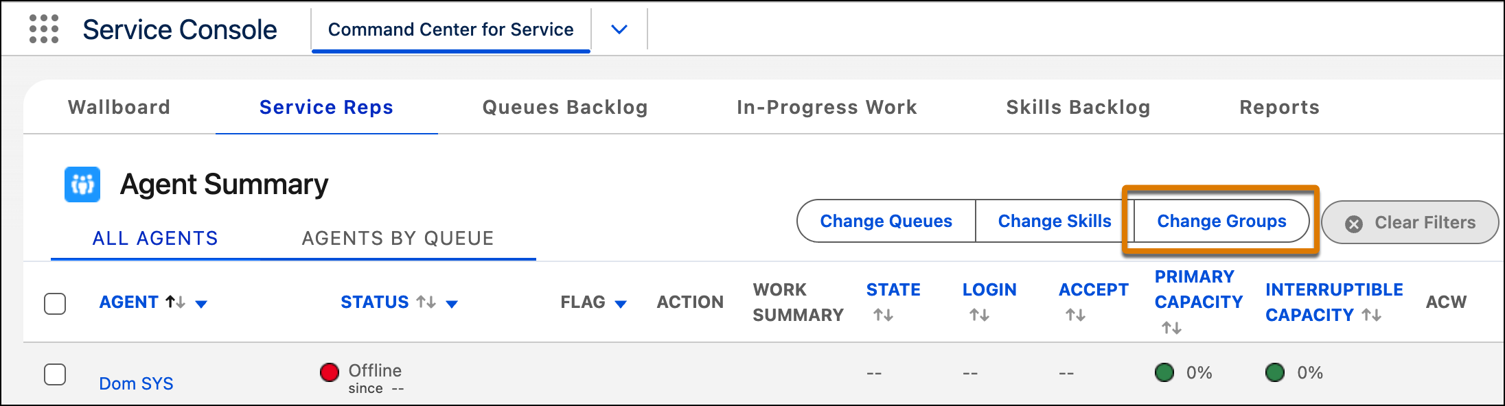
Task: Sort by the Status column arrows
Action: (x=426, y=302)
